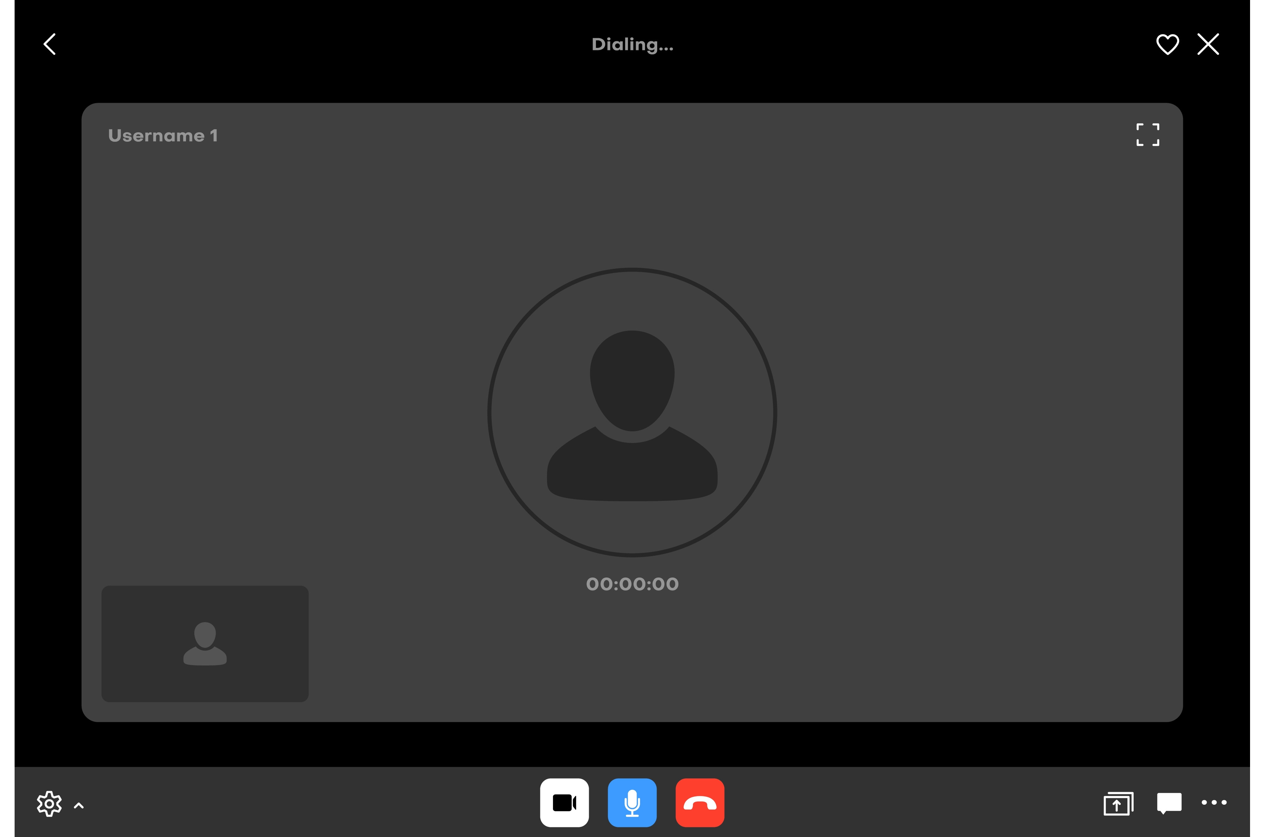Close the call window with the X

[x=1208, y=44]
